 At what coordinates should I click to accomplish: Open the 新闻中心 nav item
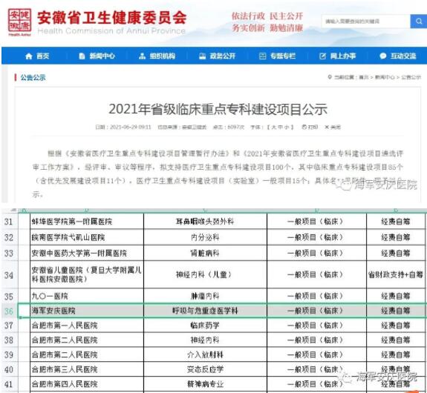[97, 56]
